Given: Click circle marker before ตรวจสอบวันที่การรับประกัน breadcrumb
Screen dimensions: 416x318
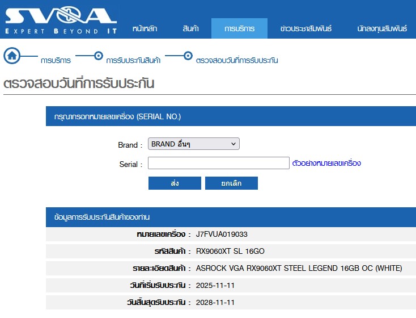Looking at the screenshot, I should [188, 56].
